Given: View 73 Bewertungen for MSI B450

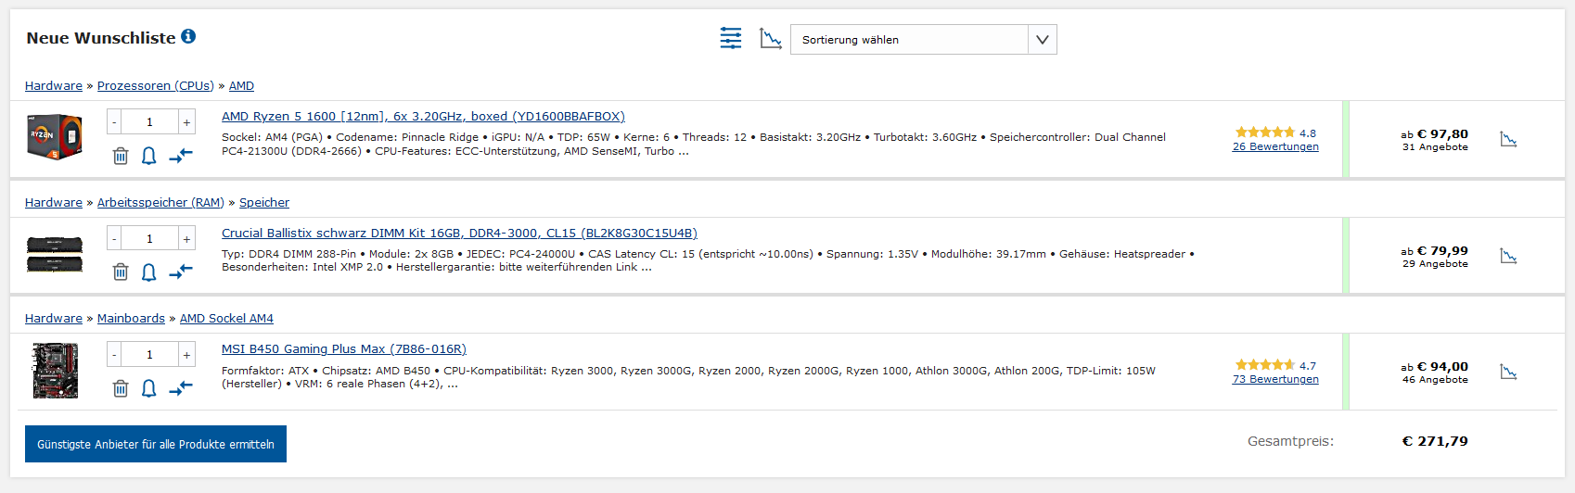Looking at the screenshot, I should tap(1275, 379).
